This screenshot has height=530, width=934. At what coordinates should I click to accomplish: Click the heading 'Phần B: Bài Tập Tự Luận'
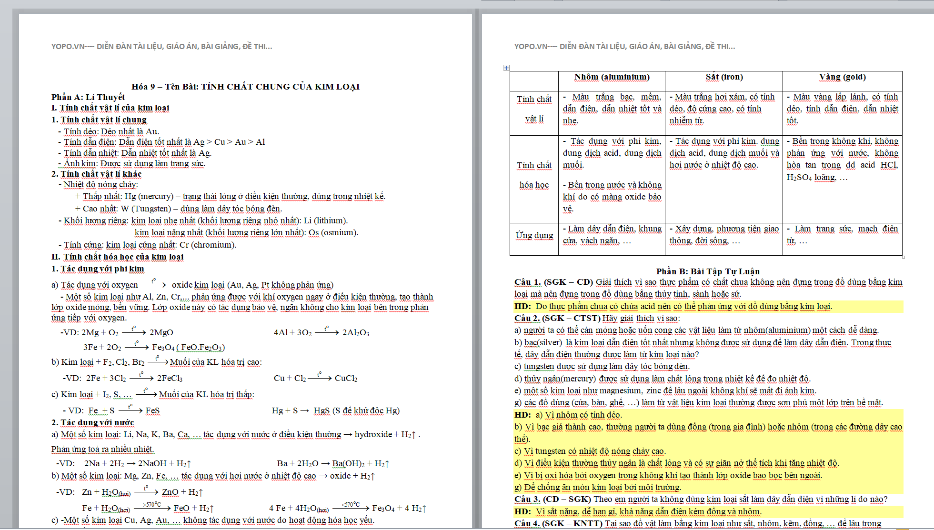click(708, 272)
